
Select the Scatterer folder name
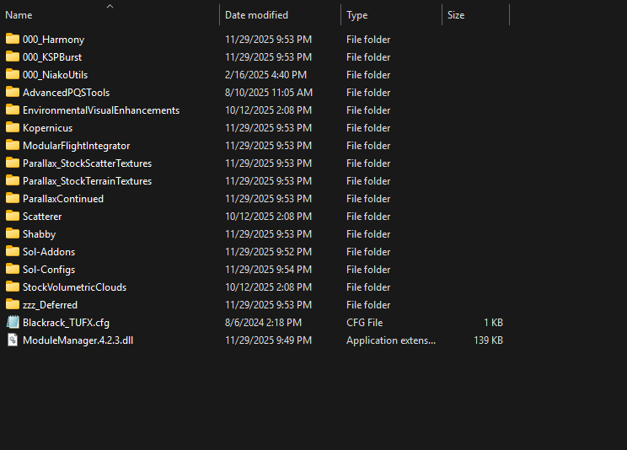click(42, 217)
